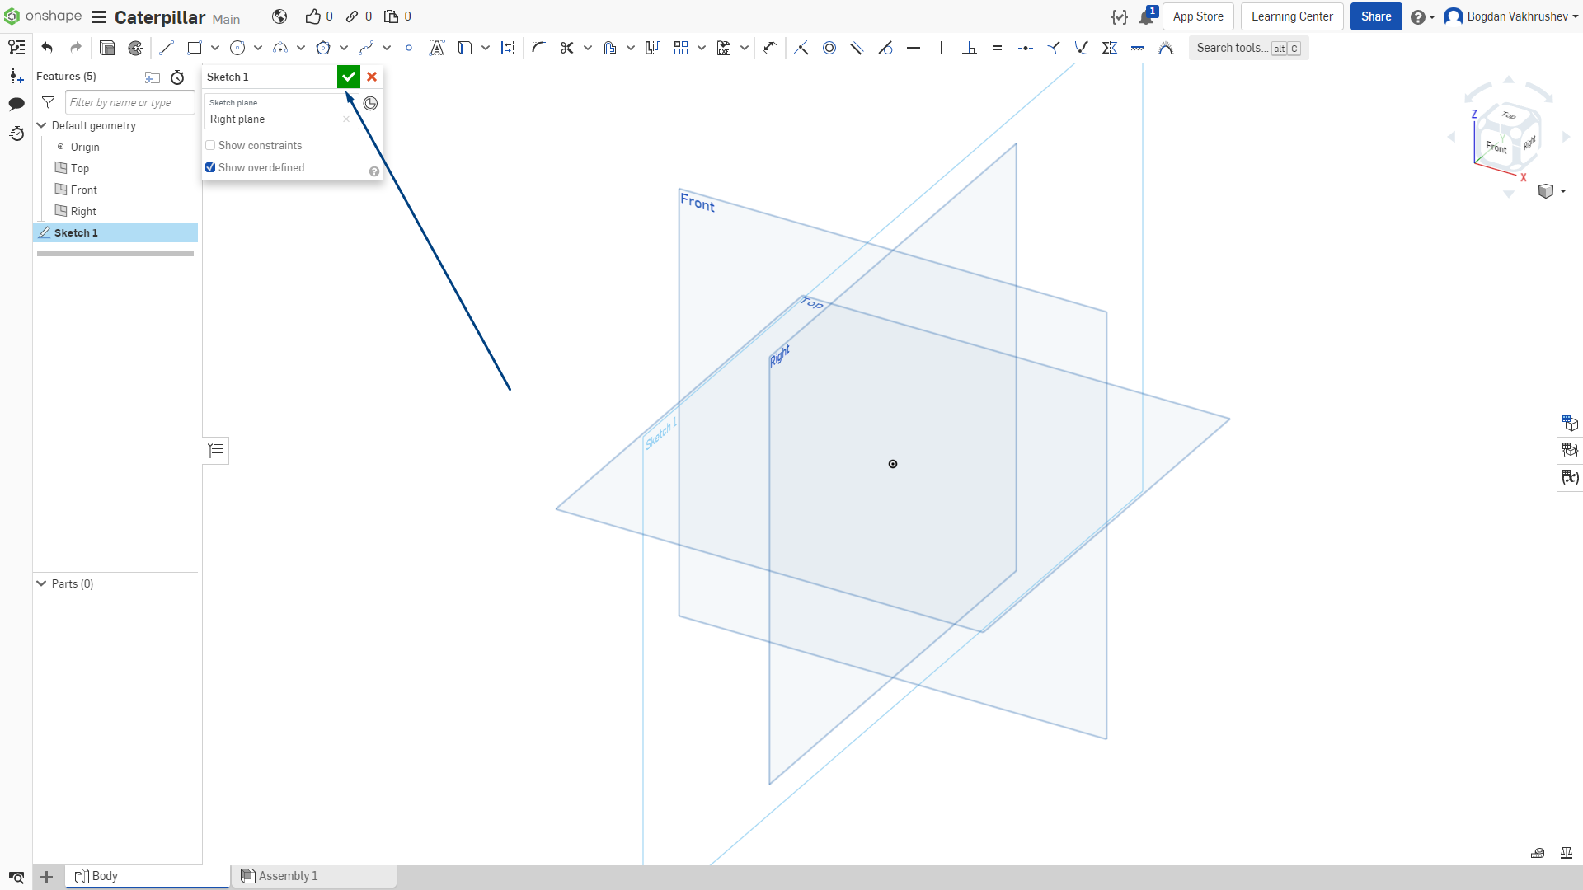Clear Right plane sketch plane selection
The image size is (1583, 890).
pos(346,119)
